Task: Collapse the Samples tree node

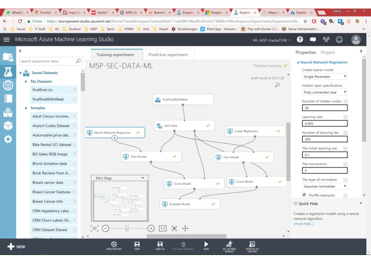Action: pos(26,108)
